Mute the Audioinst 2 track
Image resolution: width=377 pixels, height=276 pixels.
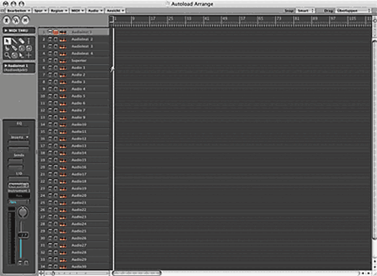tap(50, 39)
